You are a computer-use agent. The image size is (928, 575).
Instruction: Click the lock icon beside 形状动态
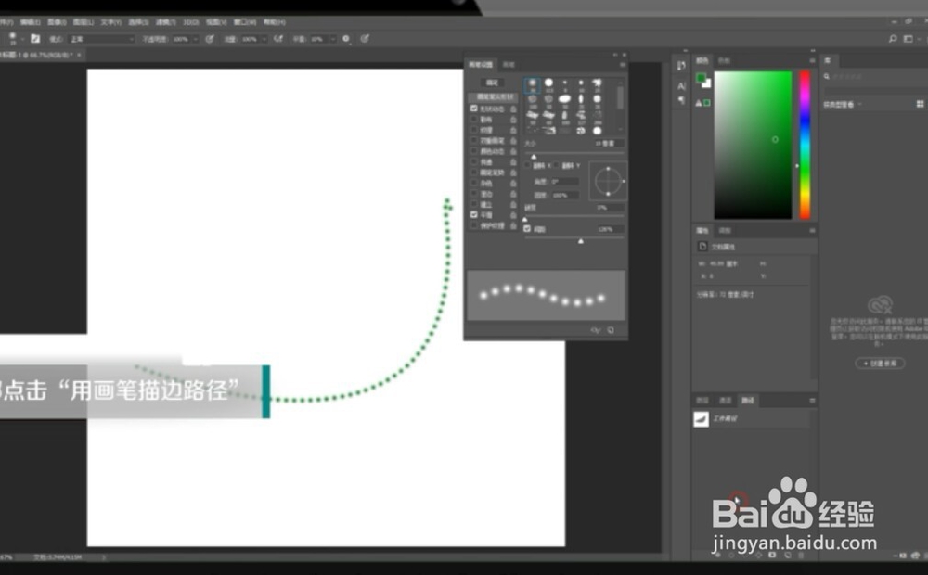coord(513,109)
